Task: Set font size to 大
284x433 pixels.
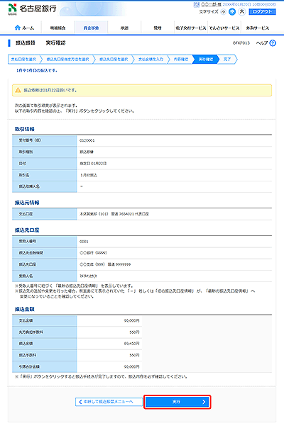Action: coord(242,11)
